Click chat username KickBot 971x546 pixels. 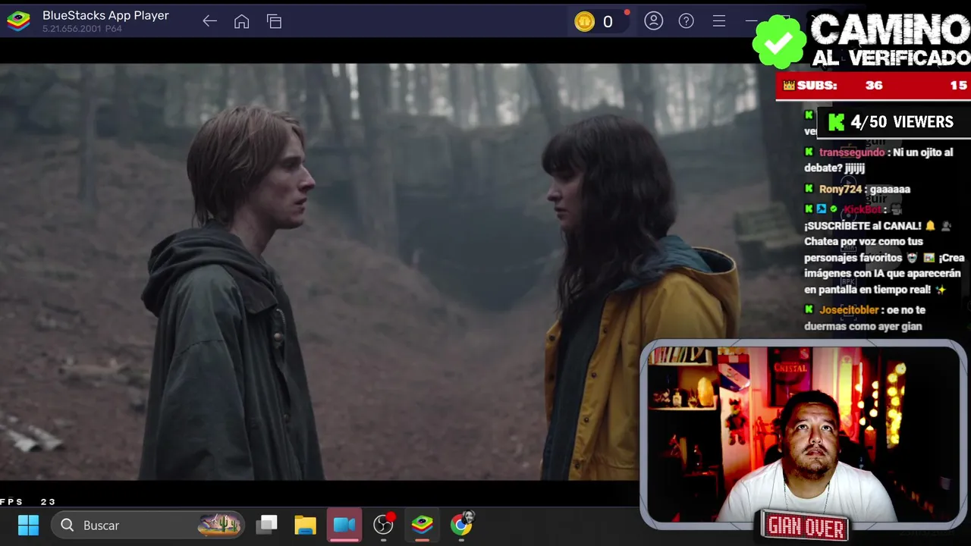pos(863,209)
